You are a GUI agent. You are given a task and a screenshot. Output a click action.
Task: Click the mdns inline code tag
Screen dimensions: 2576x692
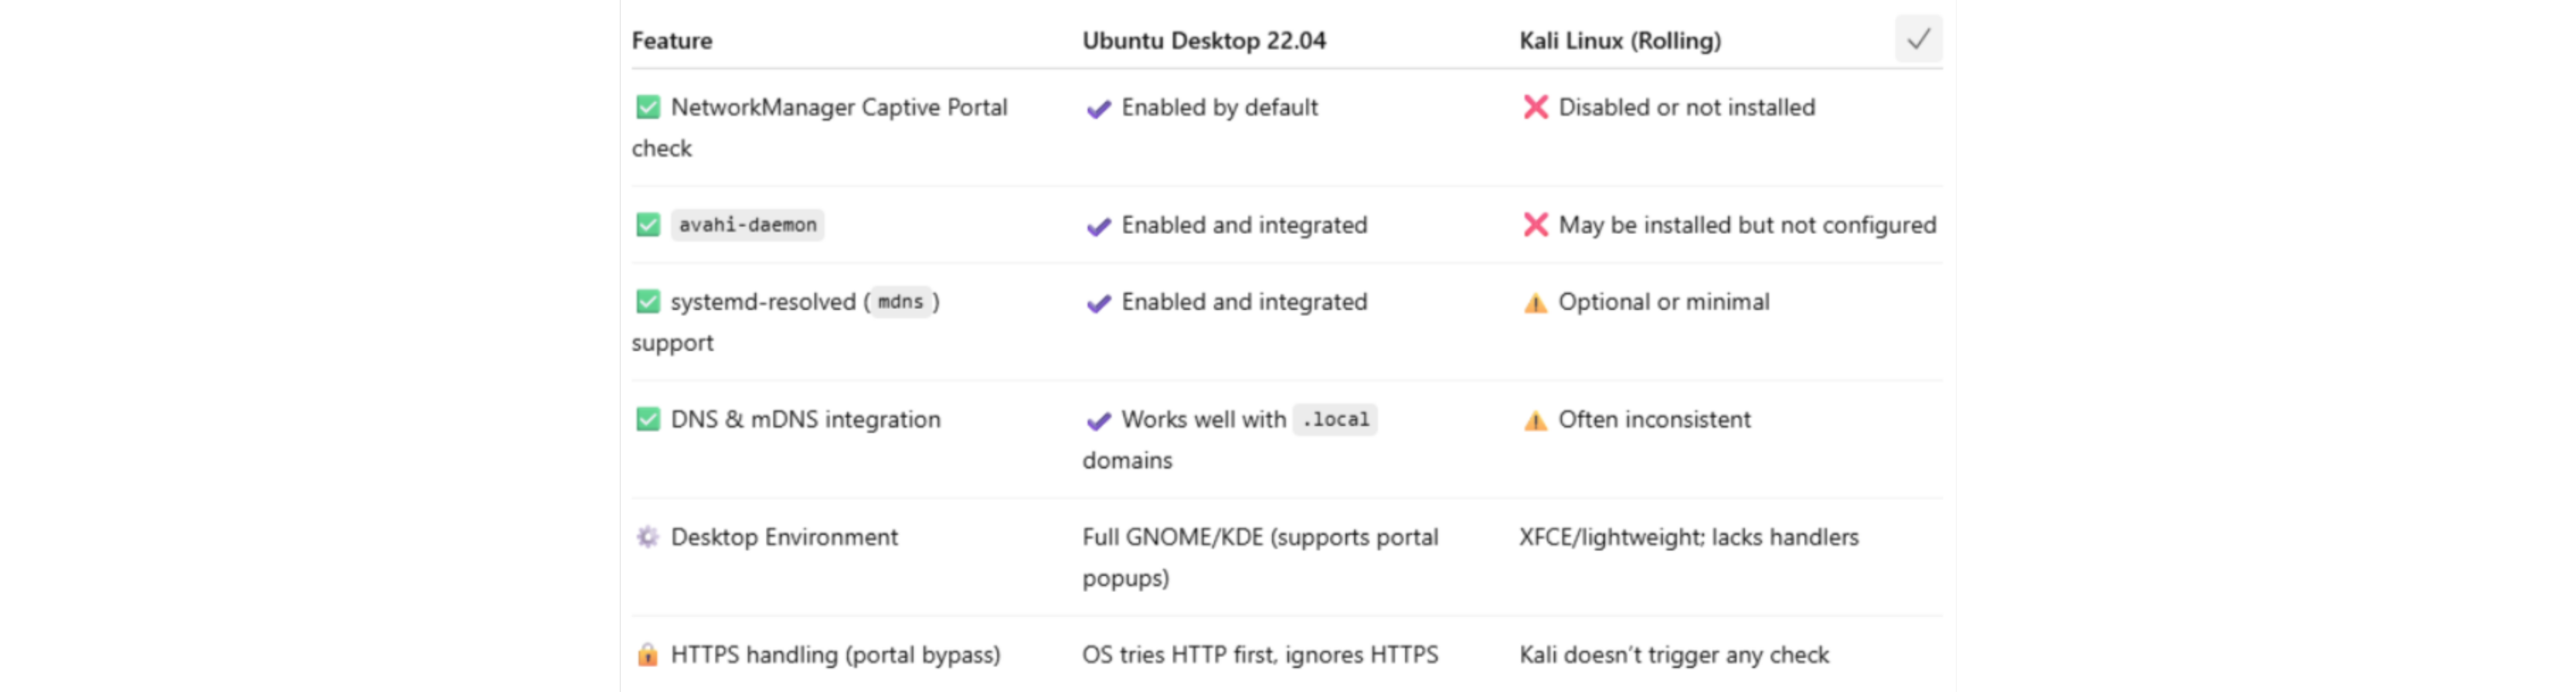coord(900,302)
